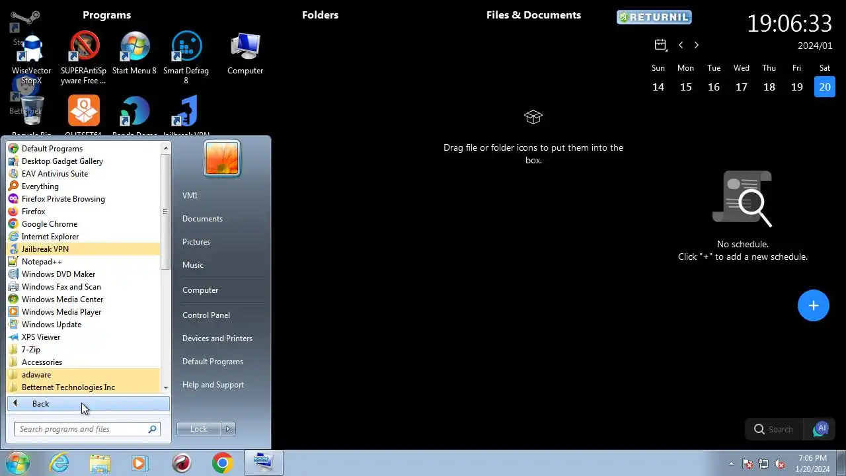This screenshot has height=476, width=846.
Task: Add a new schedule with plus button
Action: click(814, 305)
